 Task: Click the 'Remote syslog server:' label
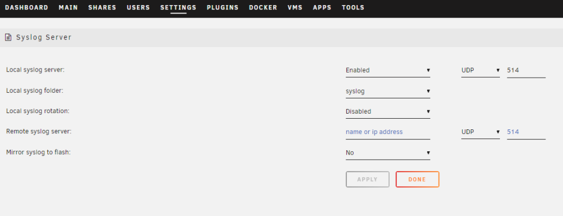pos(39,132)
